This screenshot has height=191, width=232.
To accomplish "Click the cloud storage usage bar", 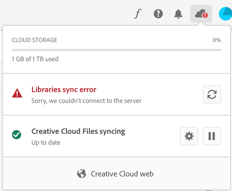I will pos(117,50).
